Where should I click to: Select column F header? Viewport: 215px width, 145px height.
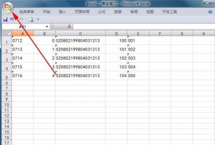tap(160, 34)
